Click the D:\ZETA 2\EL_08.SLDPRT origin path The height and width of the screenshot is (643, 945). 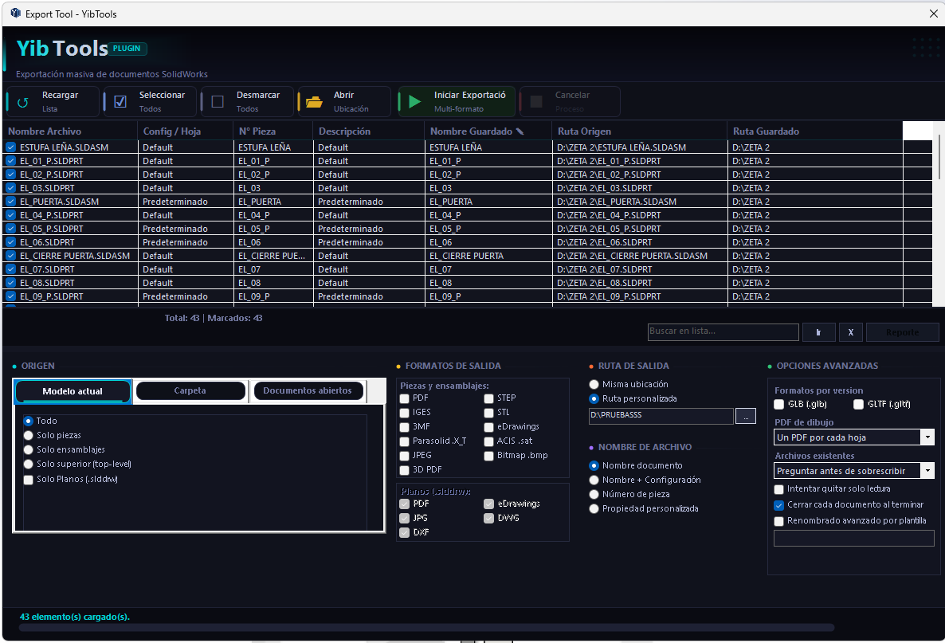point(640,283)
